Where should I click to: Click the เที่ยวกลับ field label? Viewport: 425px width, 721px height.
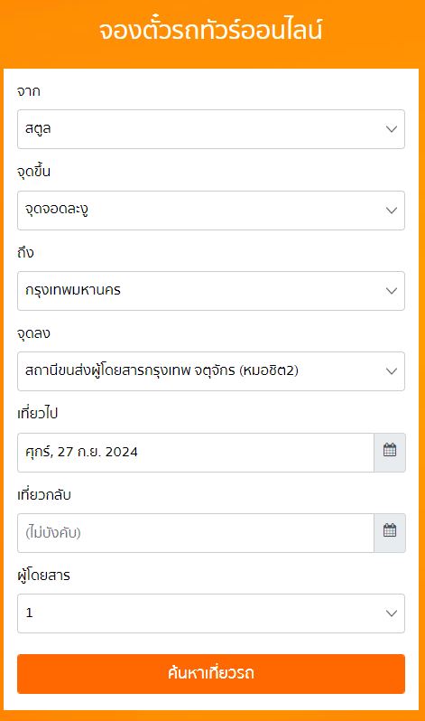(x=44, y=494)
